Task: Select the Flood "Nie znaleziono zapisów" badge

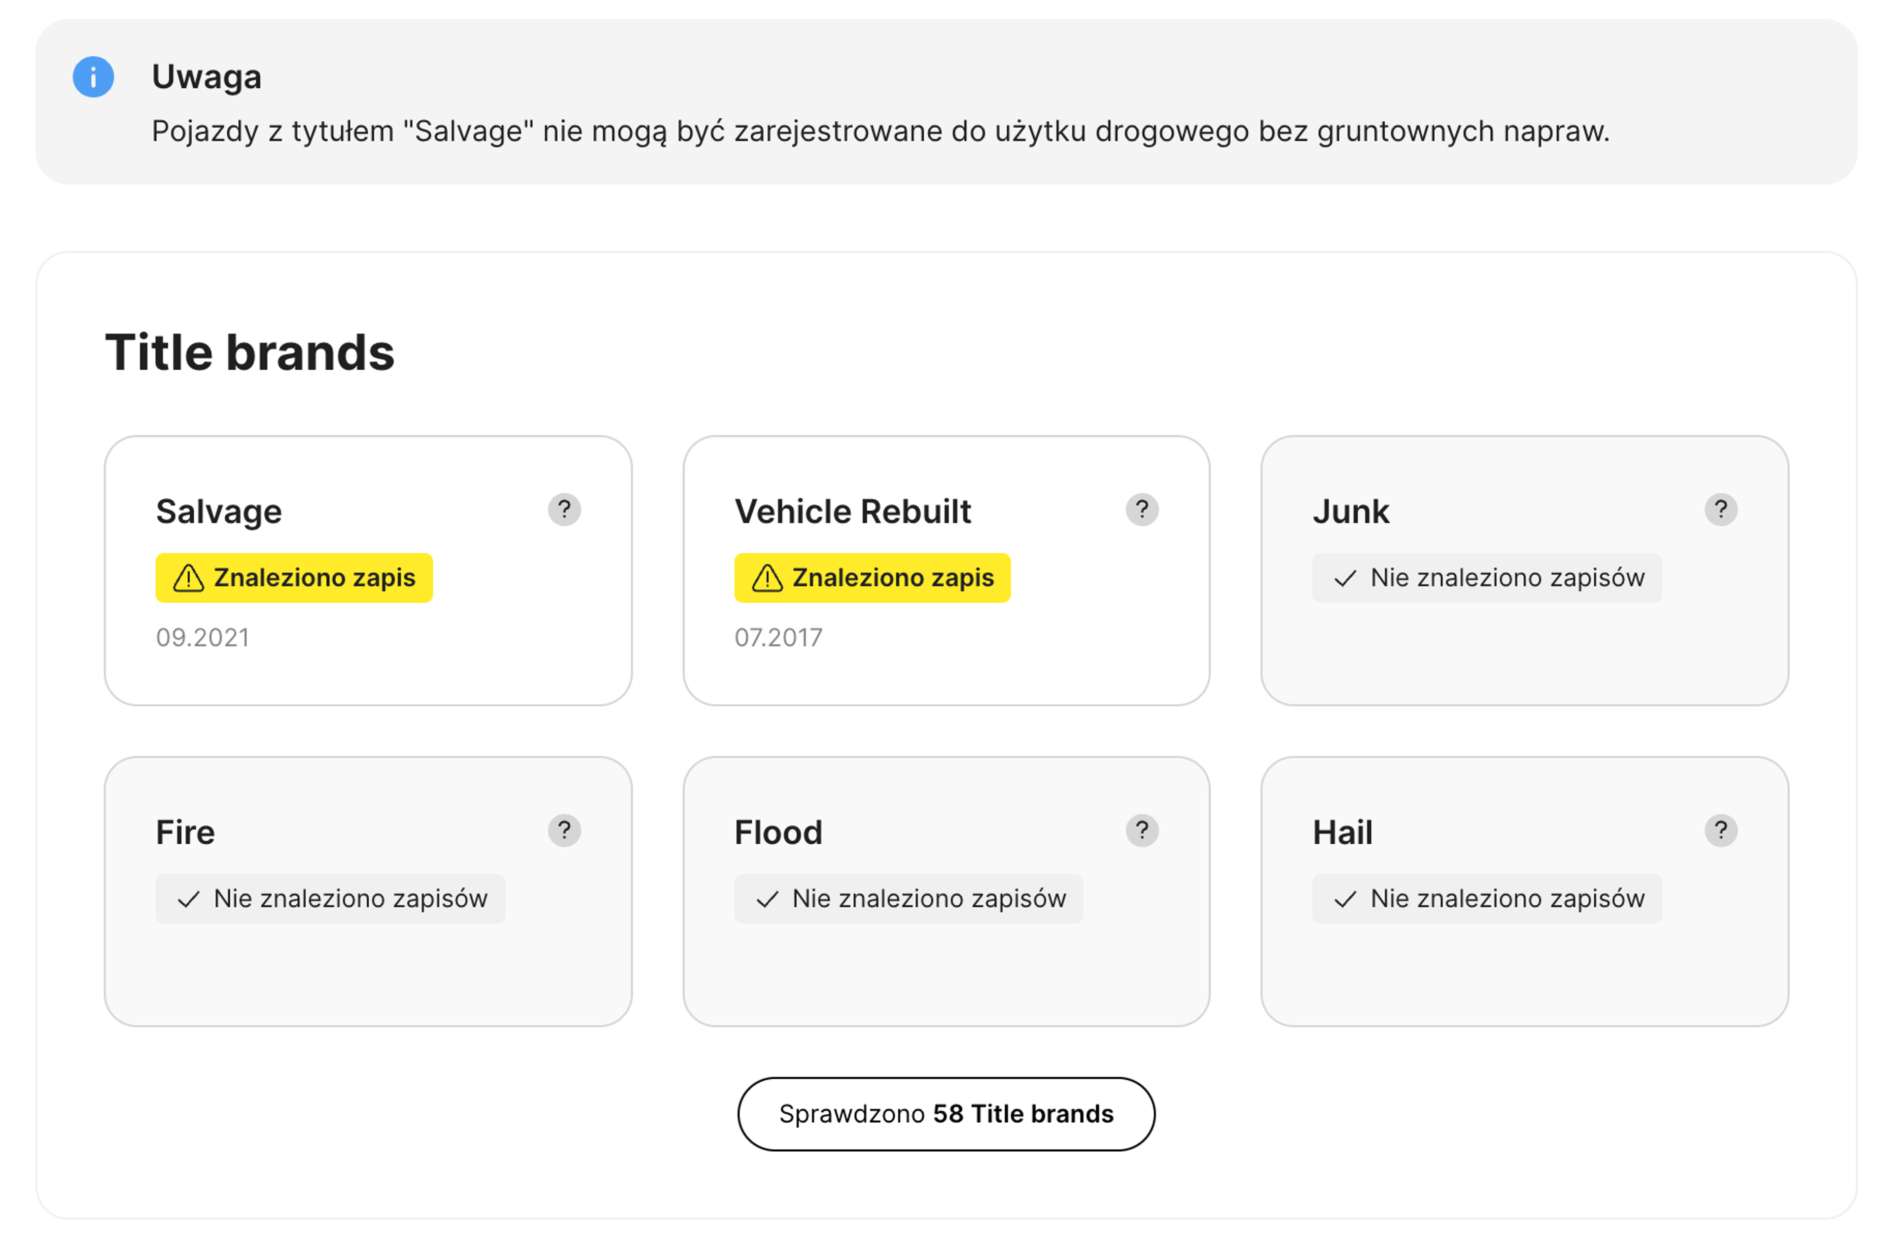Action: click(x=908, y=898)
